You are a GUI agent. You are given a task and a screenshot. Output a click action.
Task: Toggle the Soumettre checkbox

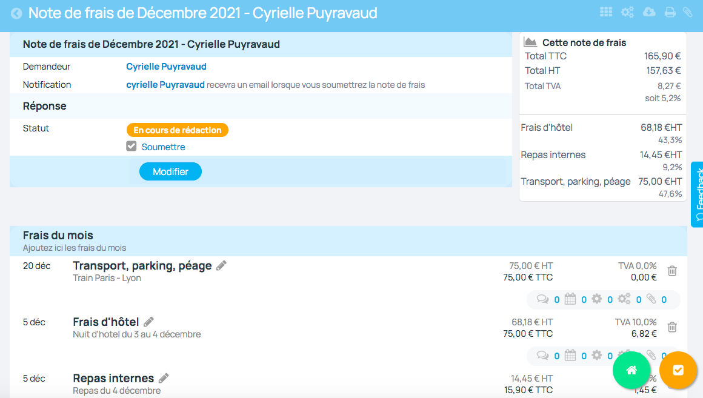(131, 147)
